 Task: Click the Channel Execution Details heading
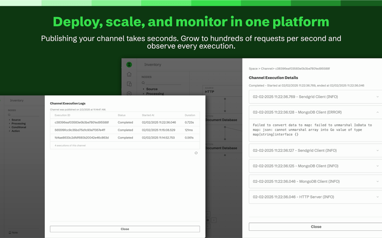273,78
